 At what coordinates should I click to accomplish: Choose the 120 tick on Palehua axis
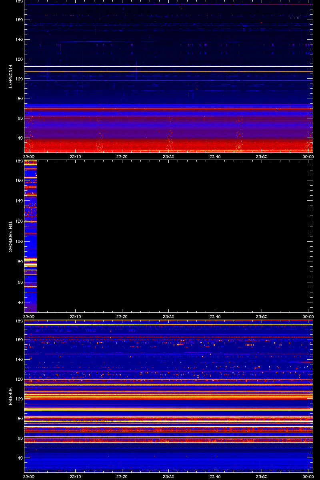point(19,379)
